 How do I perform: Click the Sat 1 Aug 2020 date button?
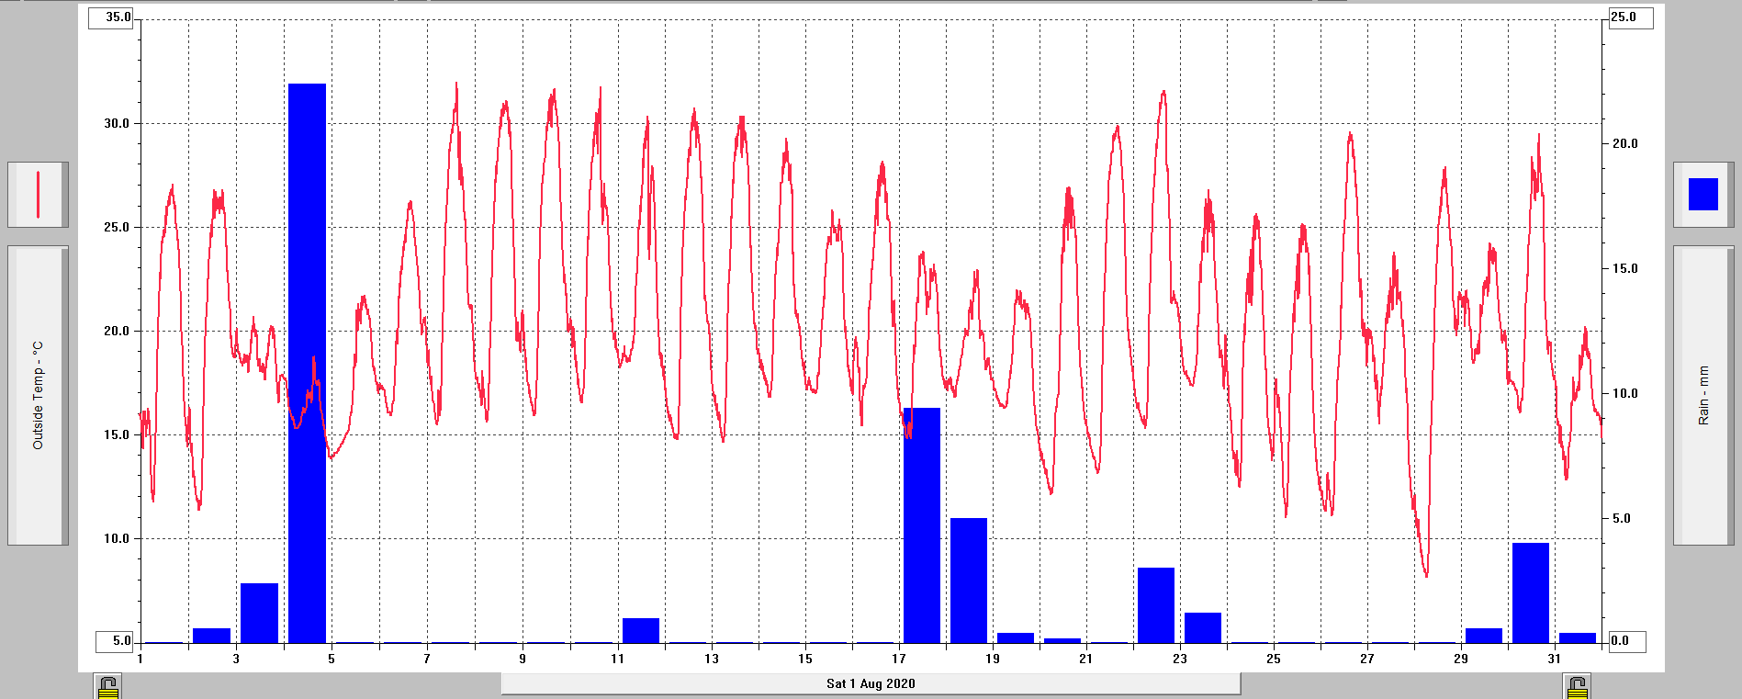(x=871, y=683)
